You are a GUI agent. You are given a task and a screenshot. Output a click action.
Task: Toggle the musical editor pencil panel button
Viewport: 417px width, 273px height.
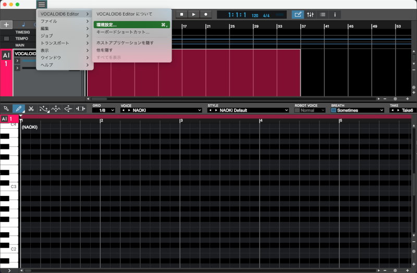pos(298,15)
